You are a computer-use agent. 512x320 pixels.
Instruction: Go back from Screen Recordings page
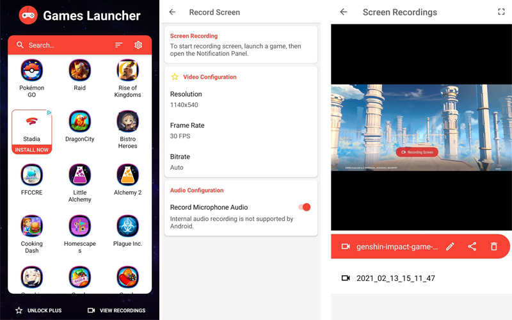(344, 12)
